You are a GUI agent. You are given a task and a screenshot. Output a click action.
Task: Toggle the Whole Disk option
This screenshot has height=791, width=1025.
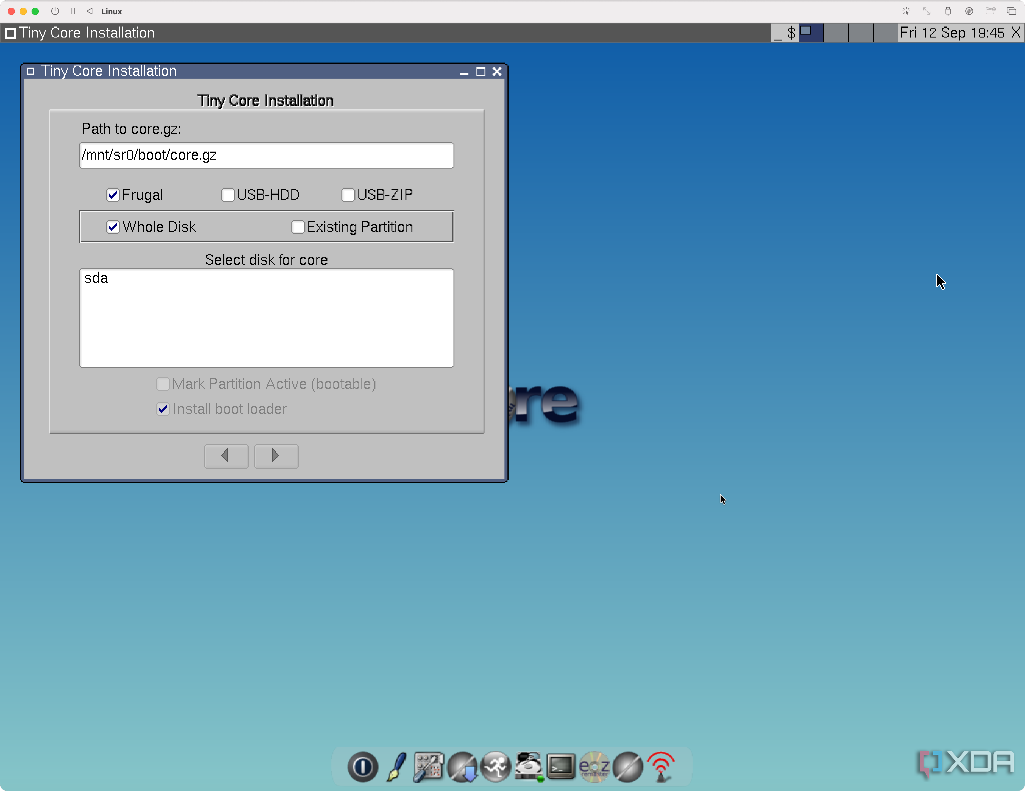[x=113, y=227]
